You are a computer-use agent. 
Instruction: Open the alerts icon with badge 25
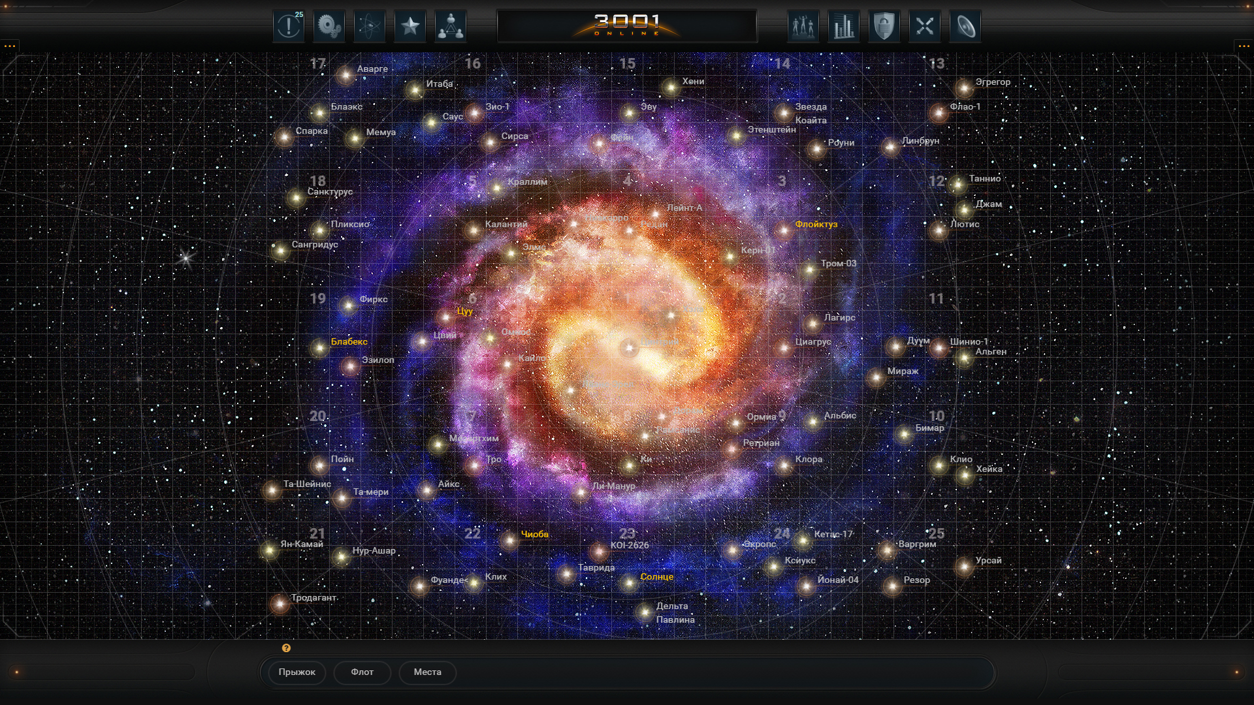(289, 26)
